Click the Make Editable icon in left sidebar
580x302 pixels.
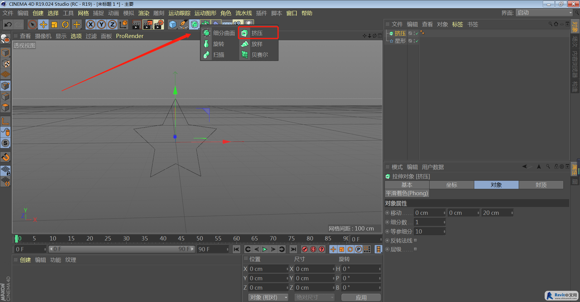(x=5, y=39)
